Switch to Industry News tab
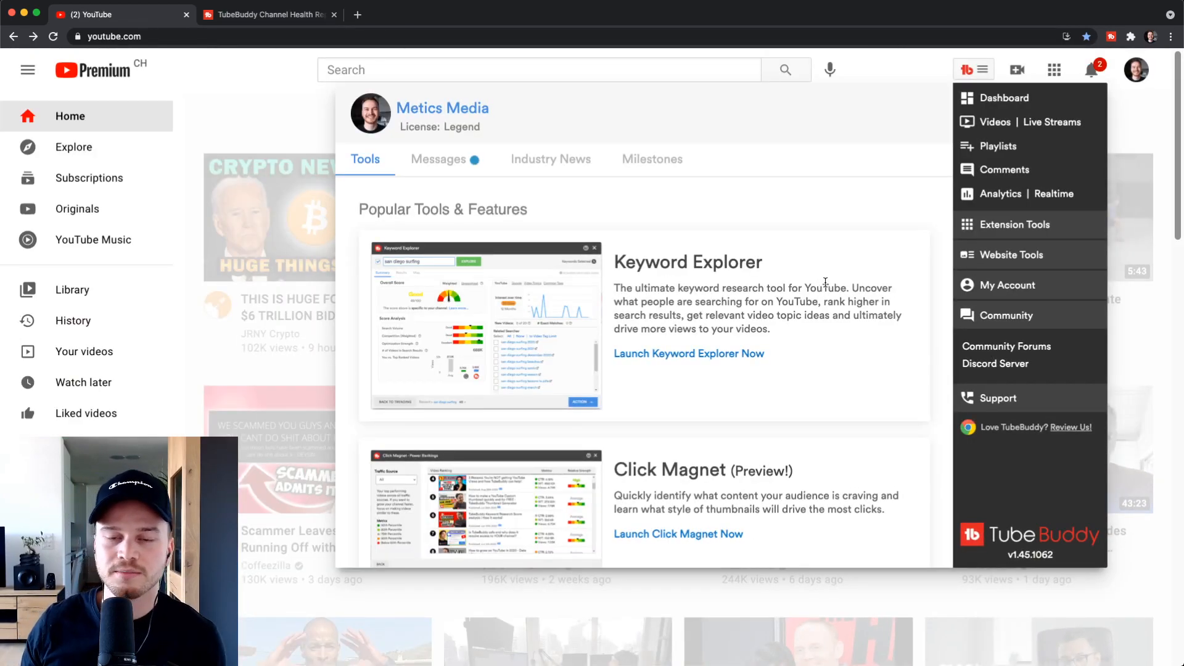The image size is (1184, 666). click(x=551, y=158)
